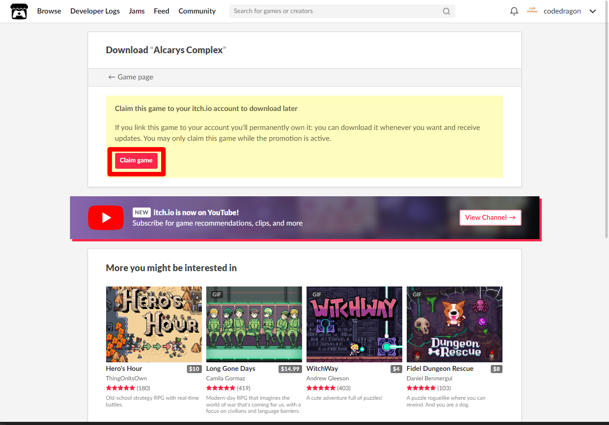Visit Andrew Gleeson creator page

pos(328,379)
